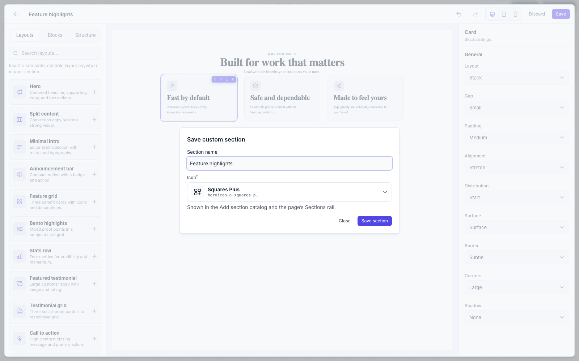Click the magnifier icon in layout search
This screenshot has height=361, width=579.
point(16,53)
